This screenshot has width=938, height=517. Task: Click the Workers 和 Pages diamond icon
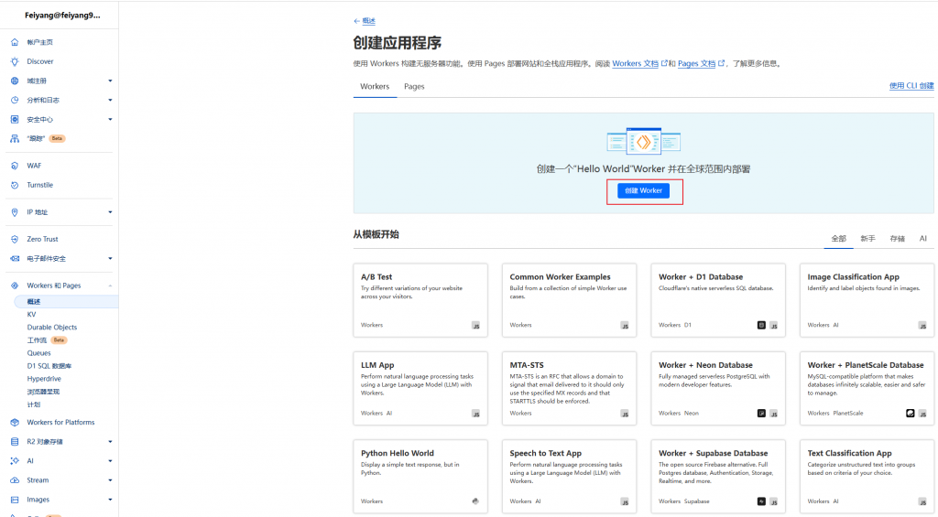tap(15, 285)
